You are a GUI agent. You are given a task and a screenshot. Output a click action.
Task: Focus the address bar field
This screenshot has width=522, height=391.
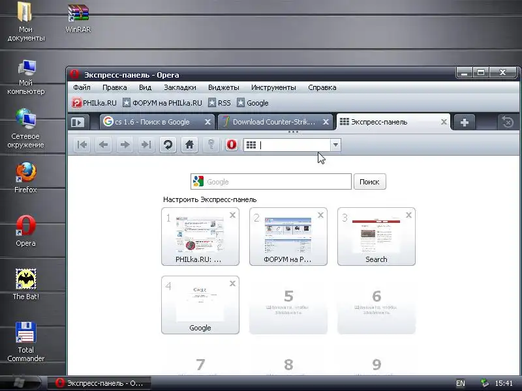pyautogui.click(x=287, y=145)
